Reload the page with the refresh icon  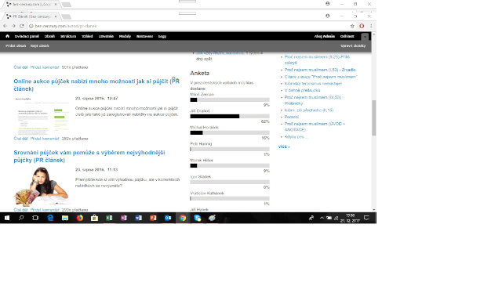point(22,26)
